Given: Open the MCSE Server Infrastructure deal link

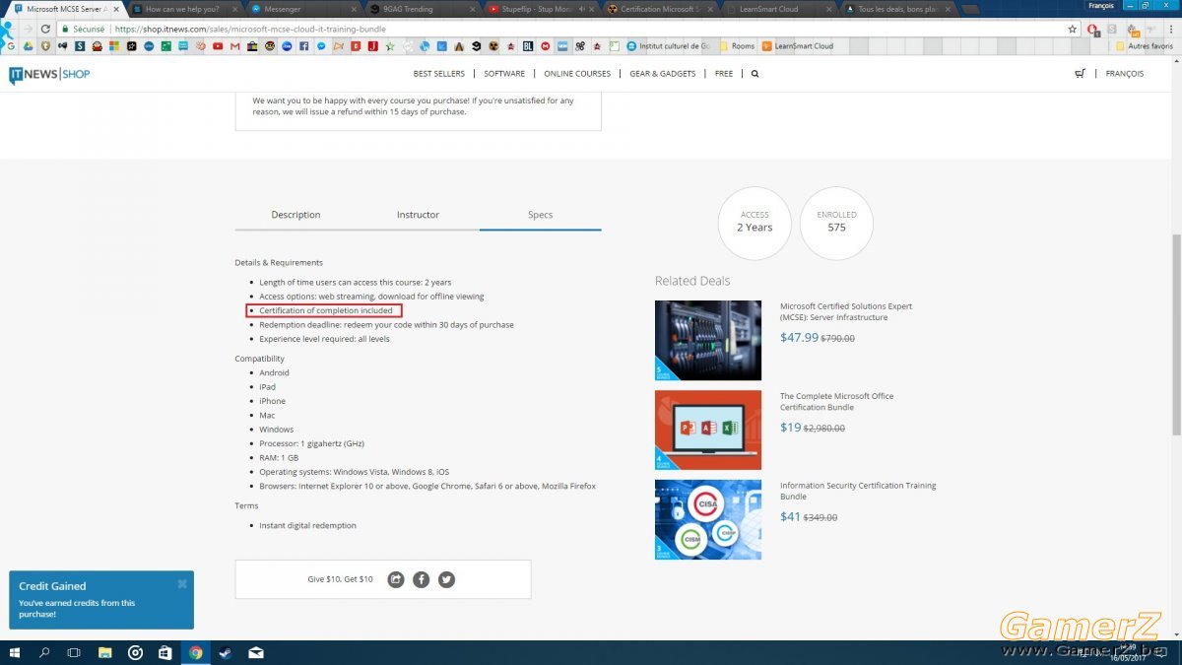Looking at the screenshot, I should point(846,312).
